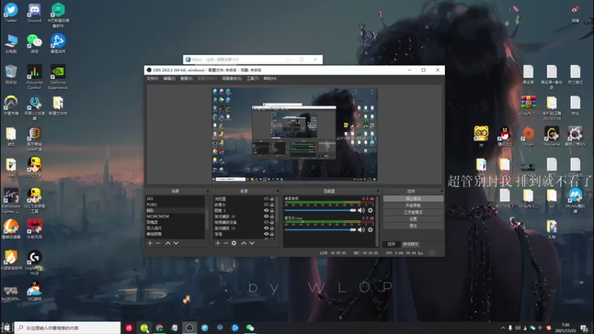Open the Discord desktop shortcut
594x334 pixels.
(34, 13)
